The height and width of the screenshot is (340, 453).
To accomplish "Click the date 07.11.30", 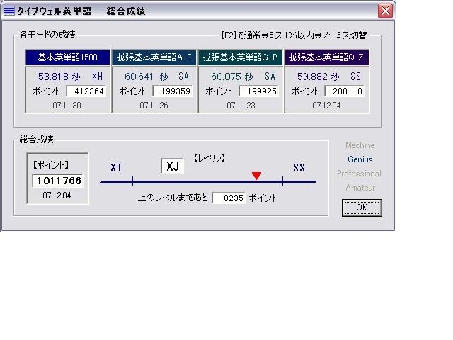I will coord(67,106).
